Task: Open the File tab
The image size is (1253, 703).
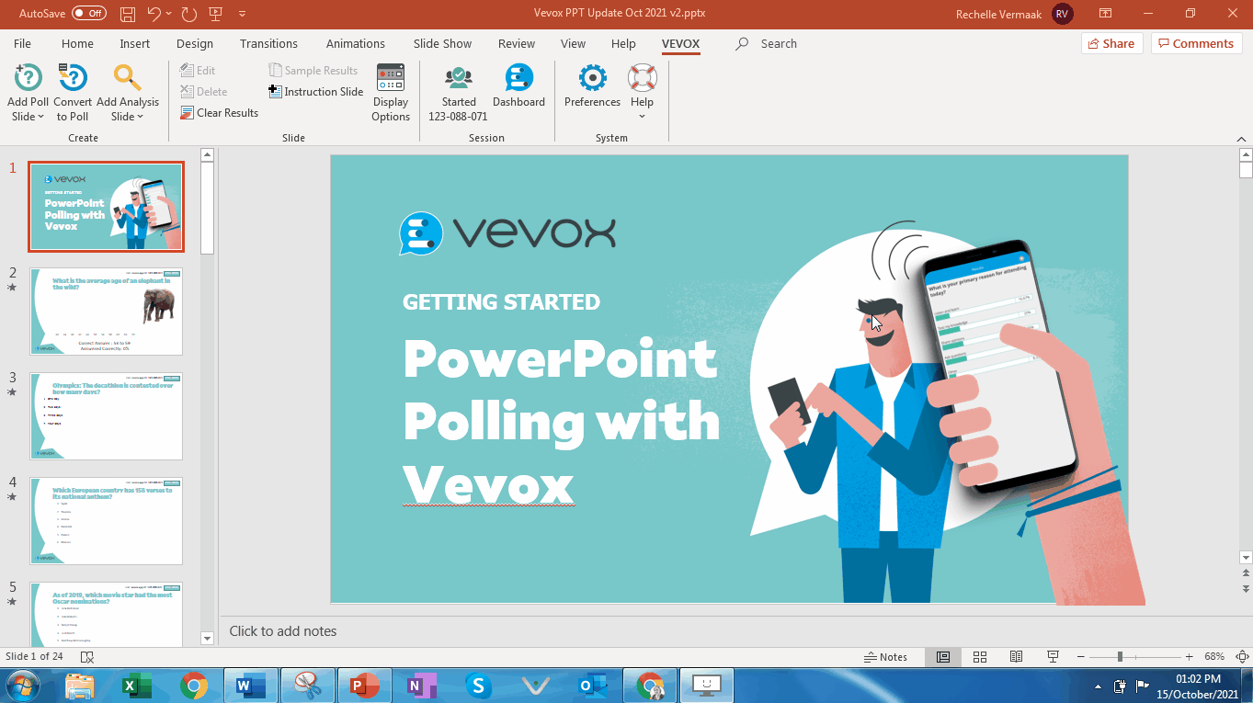Action: (x=22, y=43)
